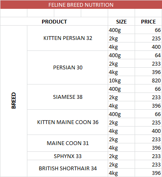Click the SIAMESE 38 product cell
This screenshot has width=162, height=177.
pyautogui.click(x=68, y=97)
